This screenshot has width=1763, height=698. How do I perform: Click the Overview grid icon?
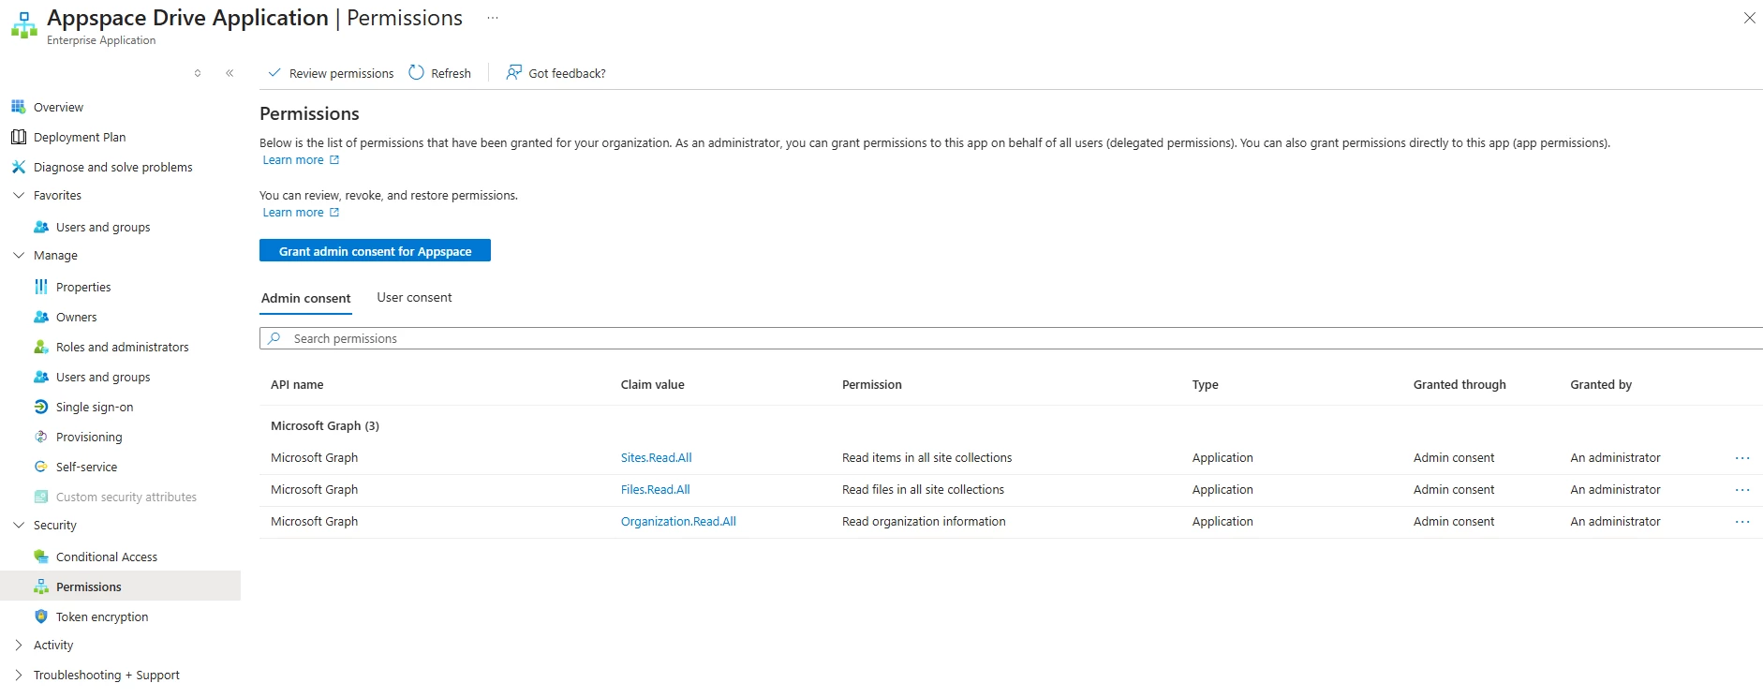[x=18, y=107]
